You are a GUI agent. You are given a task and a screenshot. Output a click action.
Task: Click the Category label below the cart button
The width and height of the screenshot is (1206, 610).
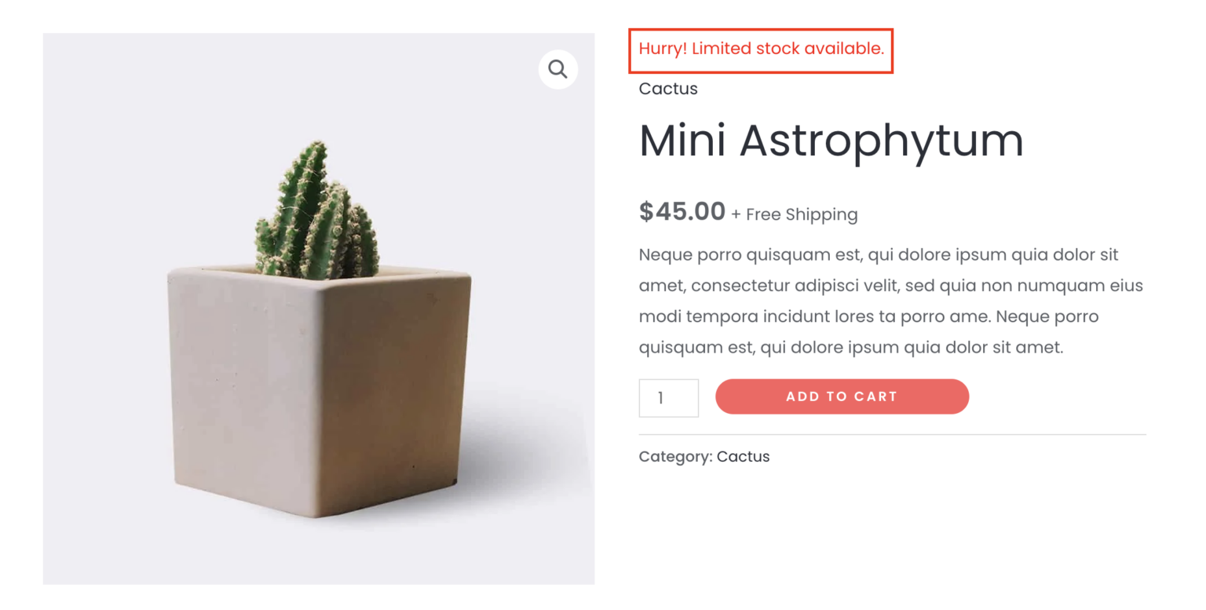coord(675,456)
